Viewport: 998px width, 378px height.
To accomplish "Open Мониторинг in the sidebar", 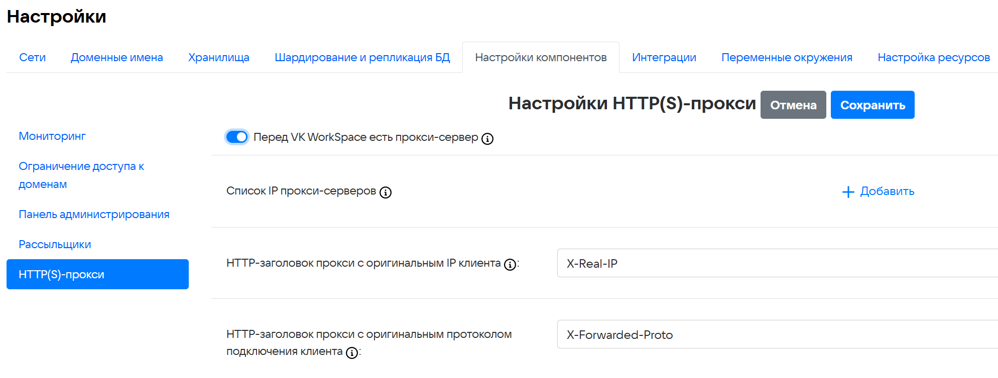I will [x=52, y=136].
